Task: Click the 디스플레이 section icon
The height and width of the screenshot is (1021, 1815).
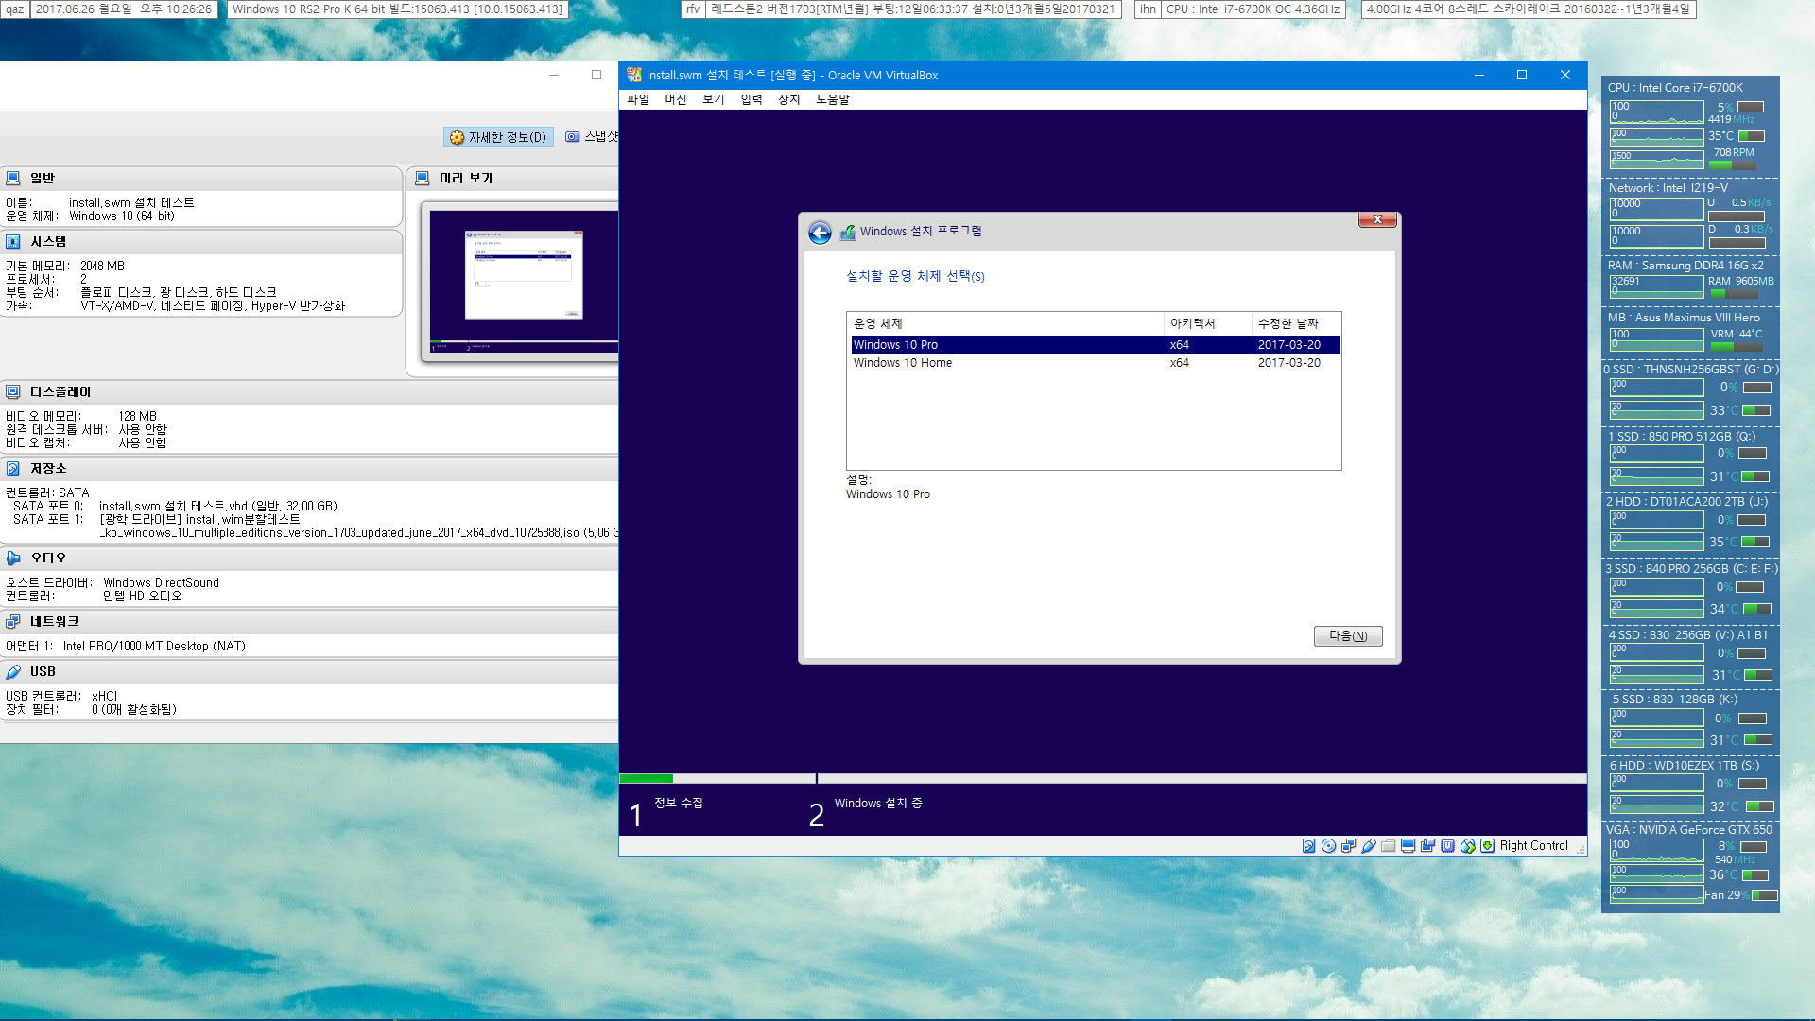Action: tap(13, 391)
